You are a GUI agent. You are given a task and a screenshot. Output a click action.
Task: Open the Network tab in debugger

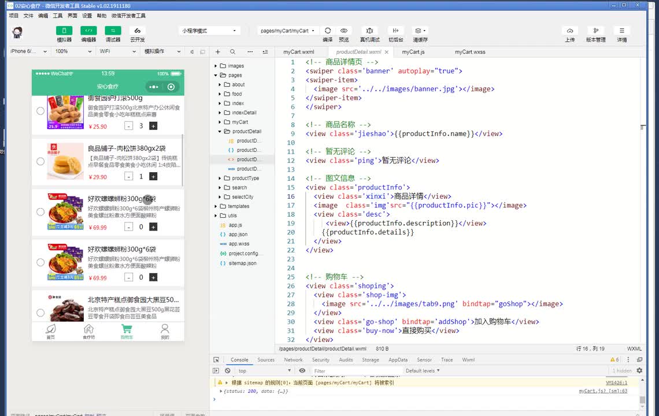293,360
